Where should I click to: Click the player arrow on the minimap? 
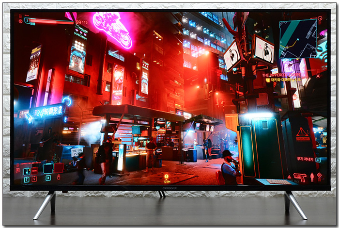[297, 40]
